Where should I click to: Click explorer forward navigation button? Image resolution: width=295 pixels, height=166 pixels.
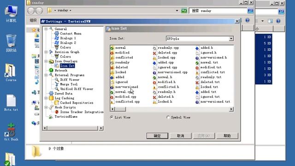click(x=39, y=11)
